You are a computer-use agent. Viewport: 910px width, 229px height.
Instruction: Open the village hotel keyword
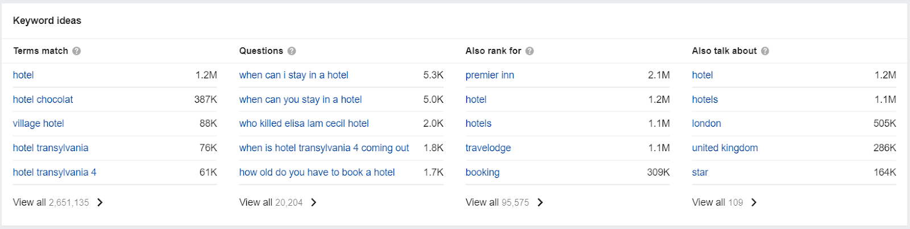click(39, 123)
